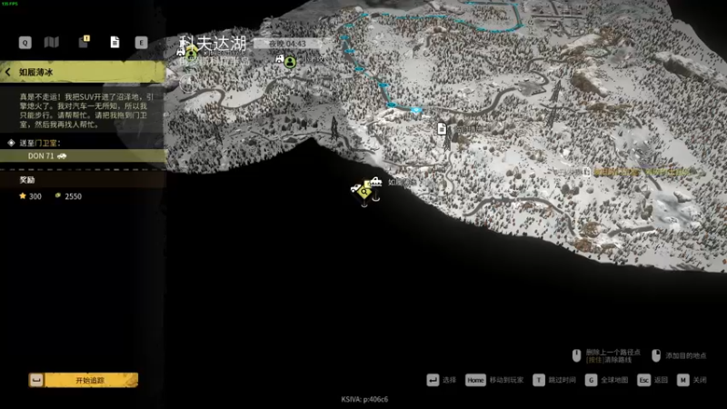727x409 pixels.
Task: Click the E next-tab key icon
Action: point(141,43)
